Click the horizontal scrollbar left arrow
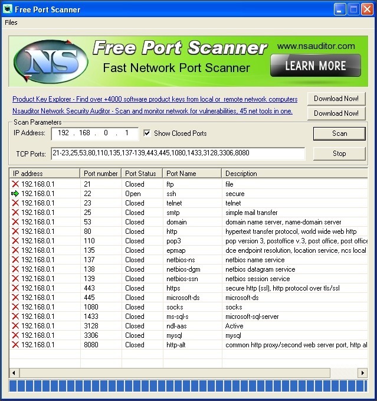Screen dimensions: 377x401 coord(14,373)
